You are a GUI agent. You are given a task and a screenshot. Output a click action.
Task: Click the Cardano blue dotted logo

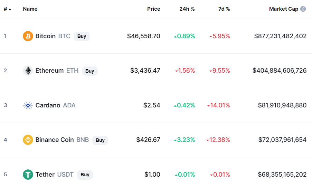[28, 105]
